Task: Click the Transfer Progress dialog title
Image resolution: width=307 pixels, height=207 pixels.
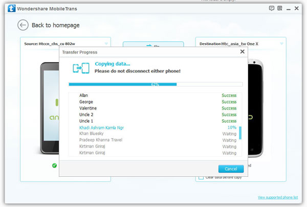Action: coord(80,52)
